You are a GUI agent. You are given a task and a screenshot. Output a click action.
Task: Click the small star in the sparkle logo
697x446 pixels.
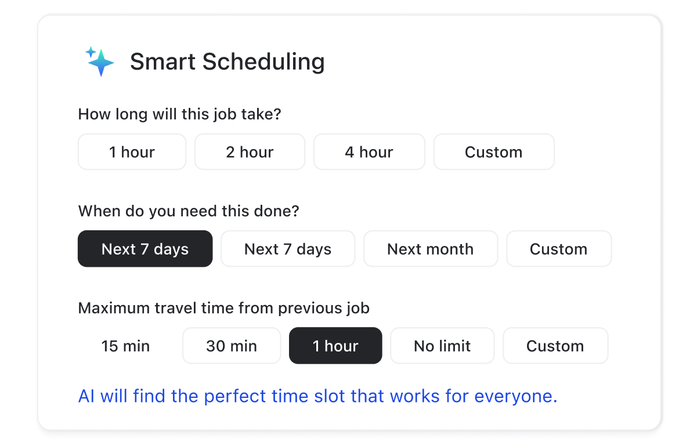point(91,52)
